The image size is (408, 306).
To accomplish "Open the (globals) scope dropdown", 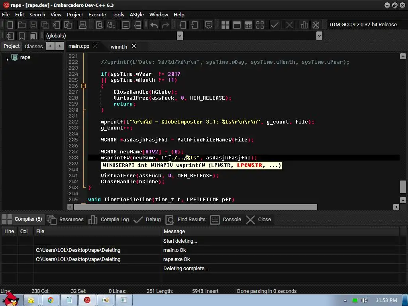I will point(180,35).
